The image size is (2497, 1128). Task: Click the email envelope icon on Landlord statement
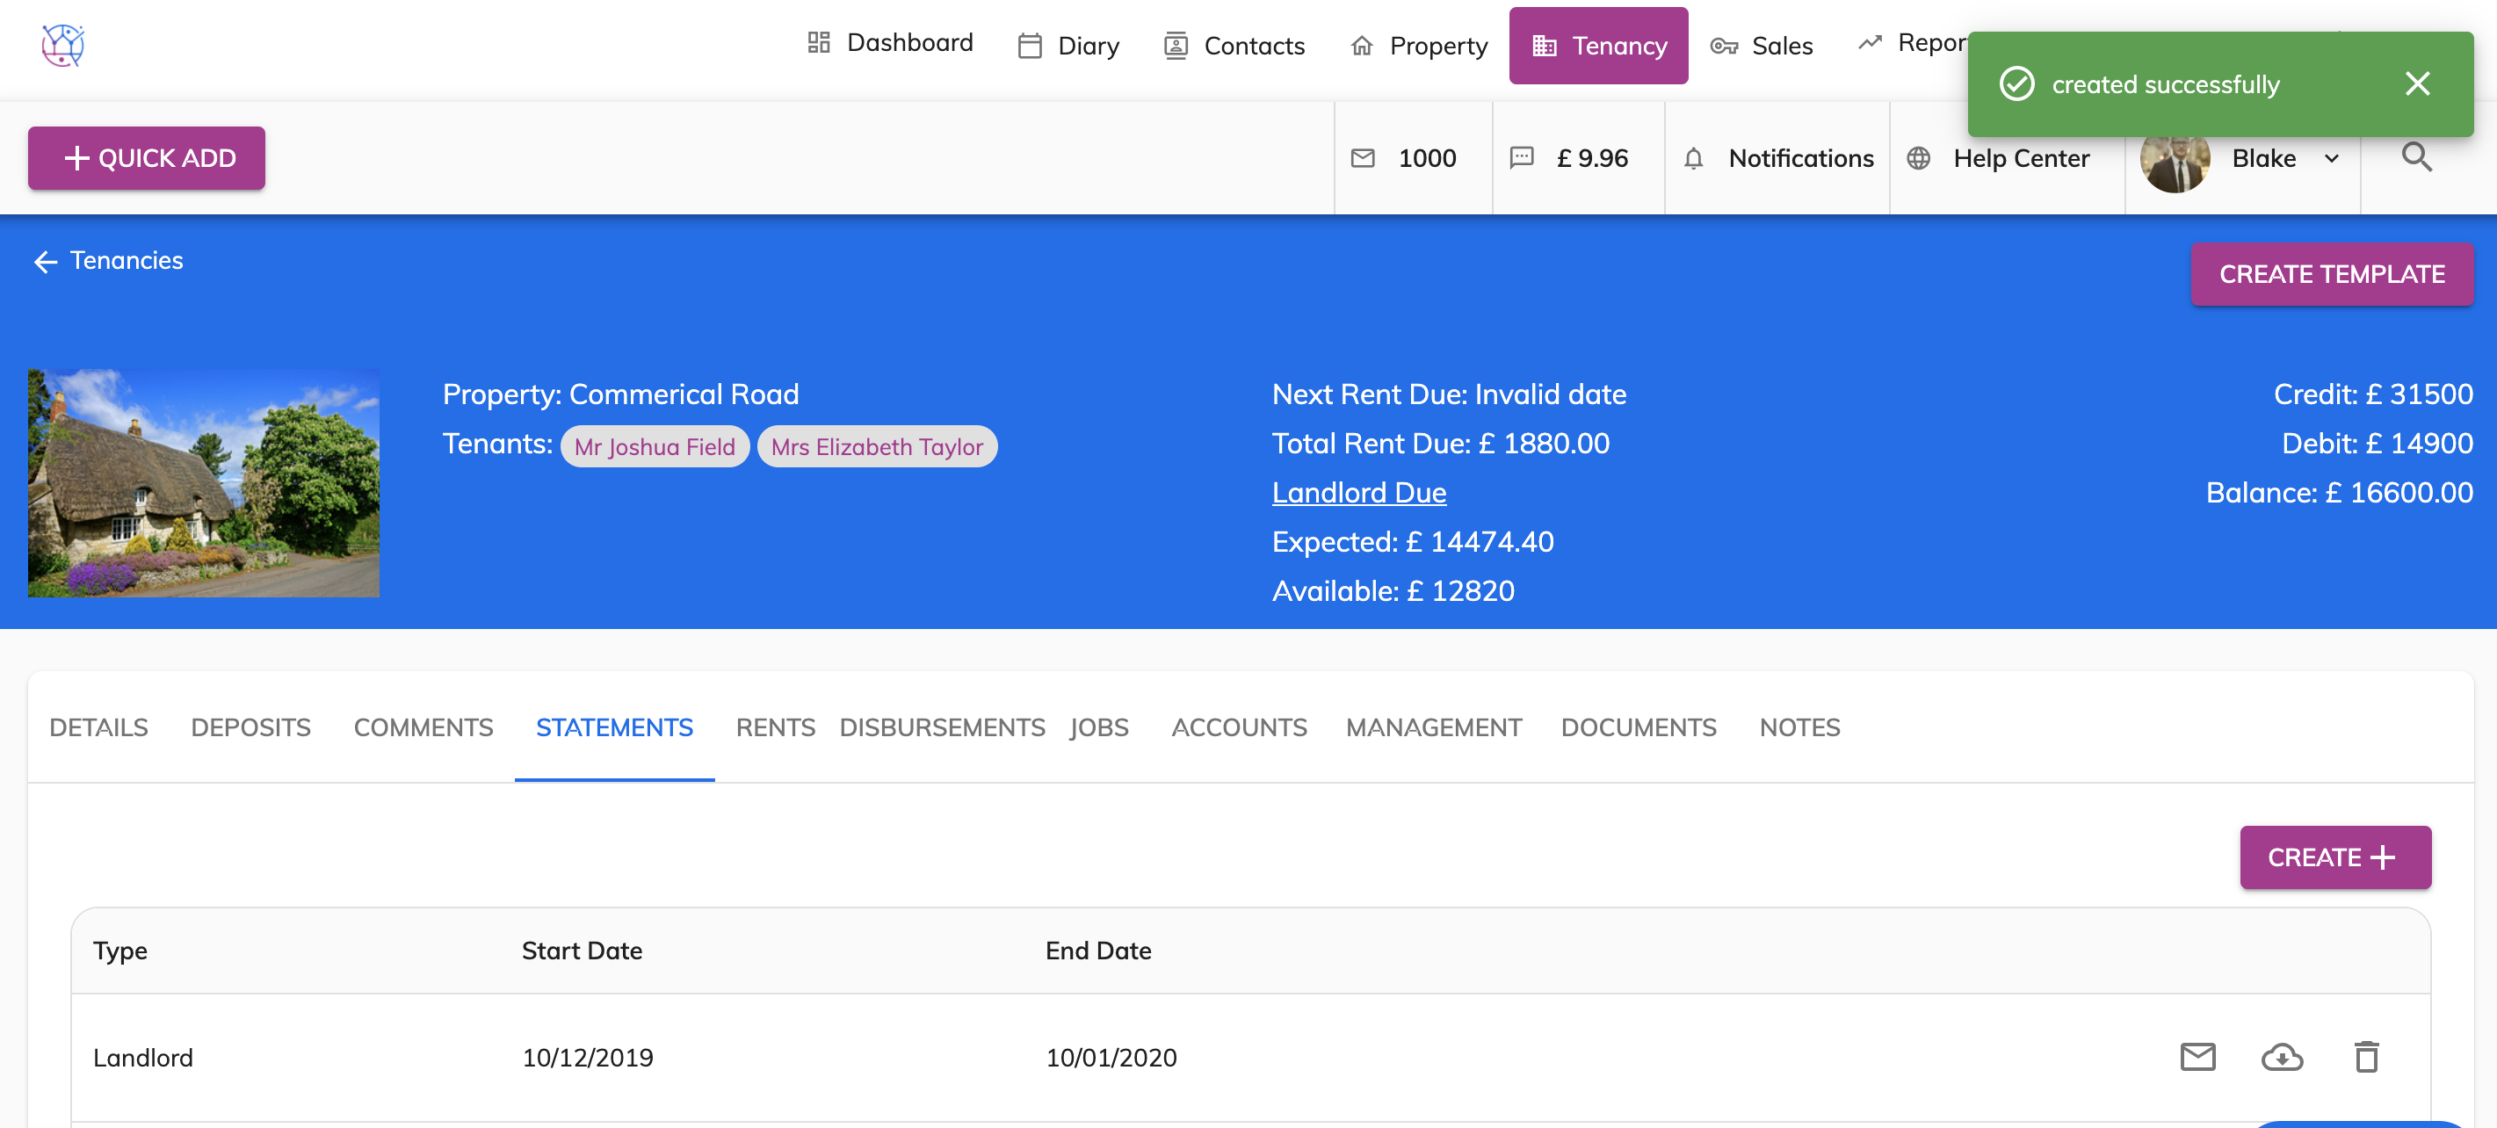coord(2197,1056)
